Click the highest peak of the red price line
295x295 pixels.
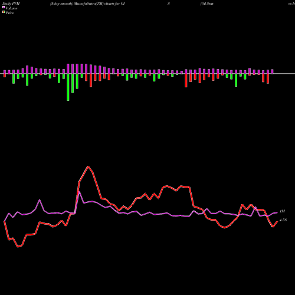pos(88,166)
